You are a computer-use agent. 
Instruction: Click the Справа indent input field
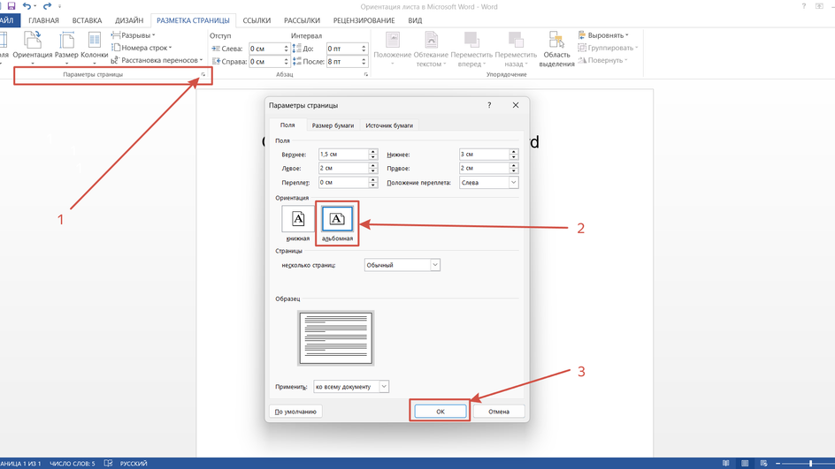click(x=265, y=62)
